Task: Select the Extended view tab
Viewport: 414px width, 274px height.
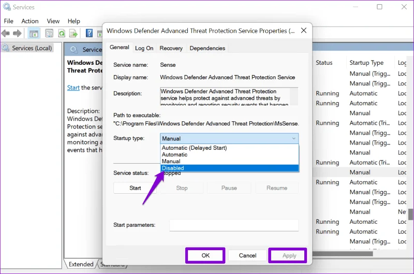Action: (81, 264)
